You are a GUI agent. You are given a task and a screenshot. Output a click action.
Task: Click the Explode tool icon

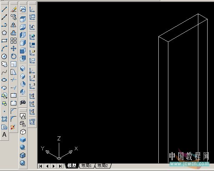point(14,127)
